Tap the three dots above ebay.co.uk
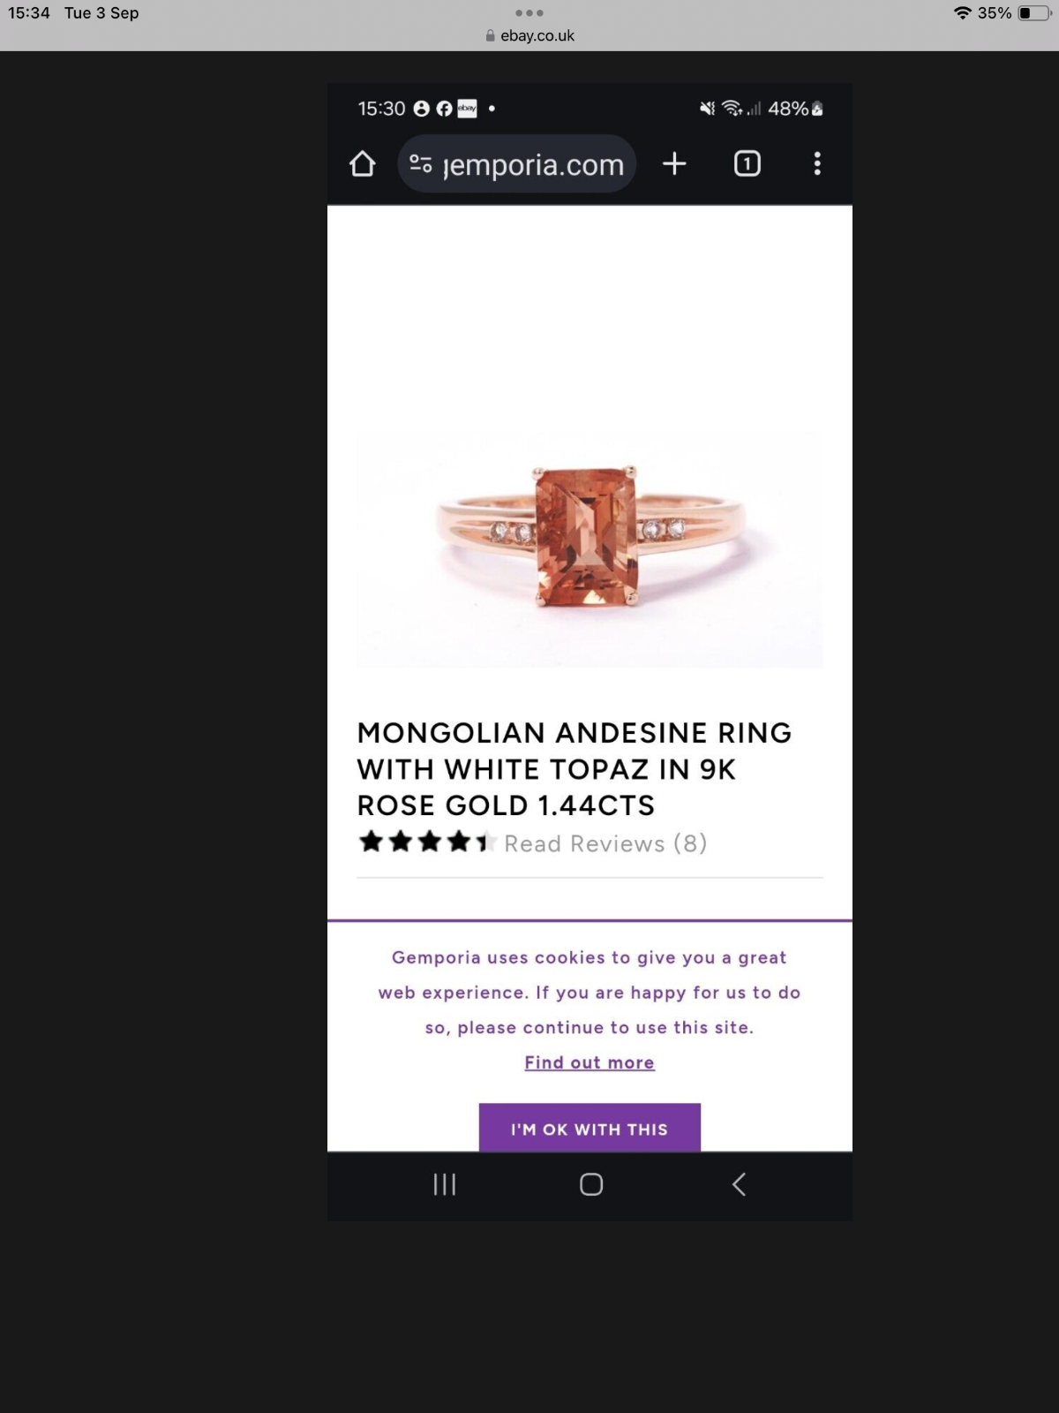Viewport: 1059px width, 1413px height. [x=529, y=12]
